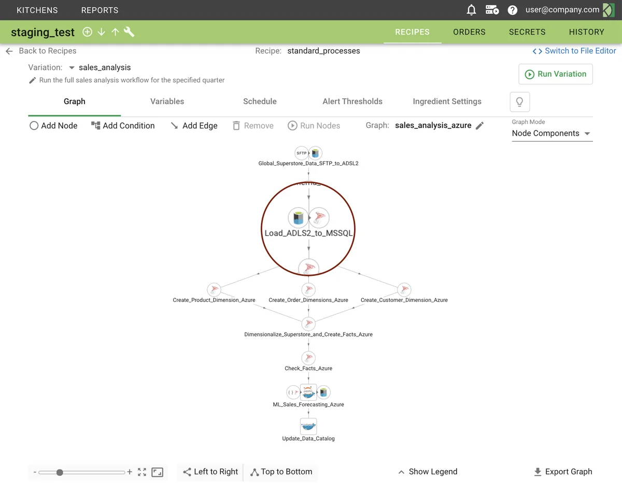Image resolution: width=622 pixels, height=483 pixels.
Task: Click the order runs server icon
Action: (x=491, y=10)
